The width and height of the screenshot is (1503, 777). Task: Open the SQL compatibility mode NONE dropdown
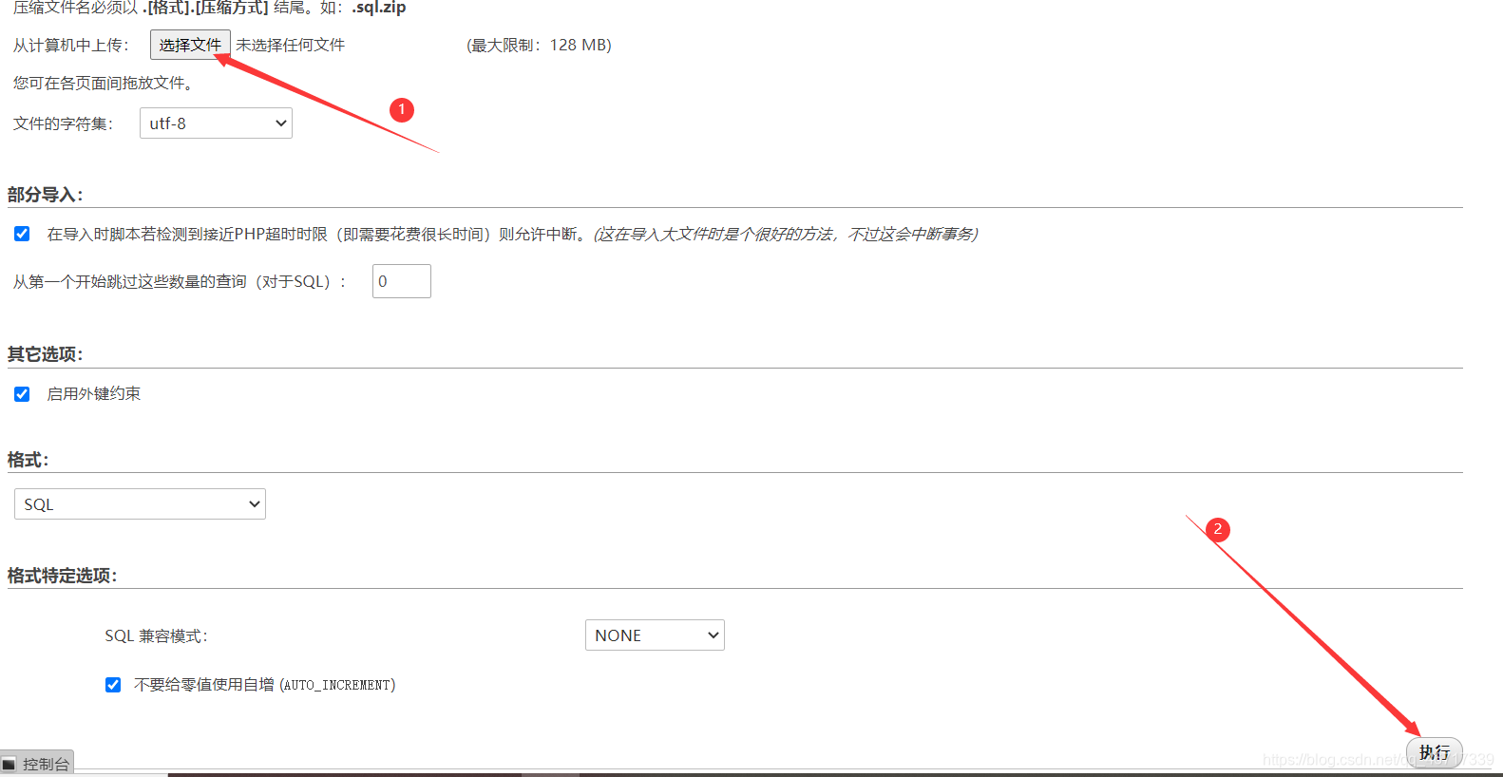coord(655,635)
